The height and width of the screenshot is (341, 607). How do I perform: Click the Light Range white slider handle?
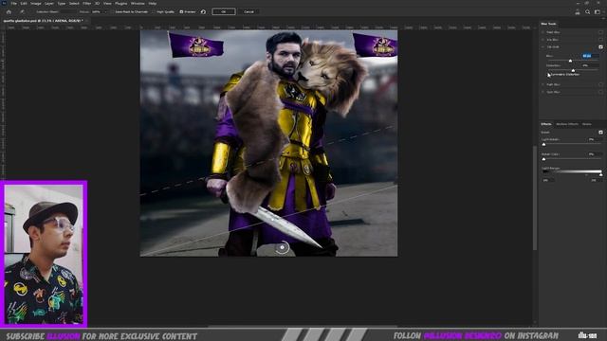tap(600, 174)
